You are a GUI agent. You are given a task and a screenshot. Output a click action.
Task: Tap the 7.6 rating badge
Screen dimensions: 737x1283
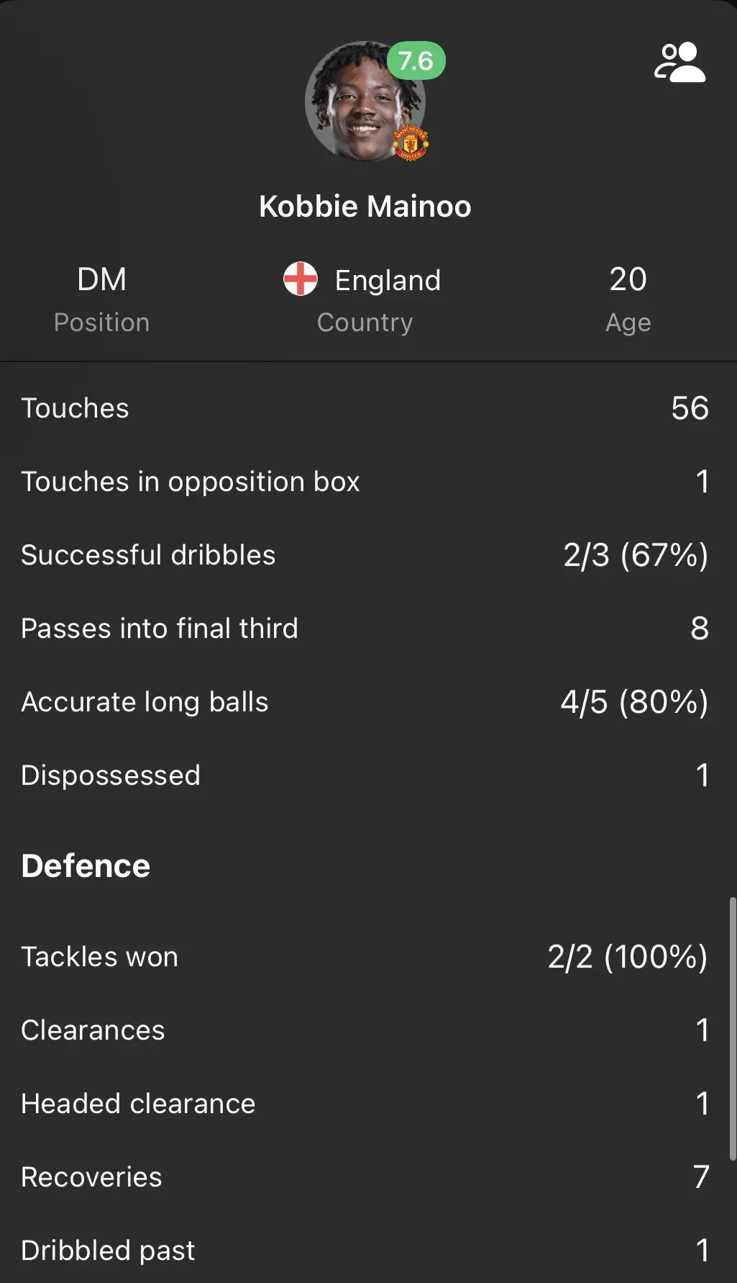point(416,60)
